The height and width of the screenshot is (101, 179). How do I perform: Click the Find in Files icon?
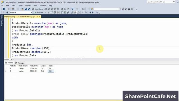coord(92,9)
